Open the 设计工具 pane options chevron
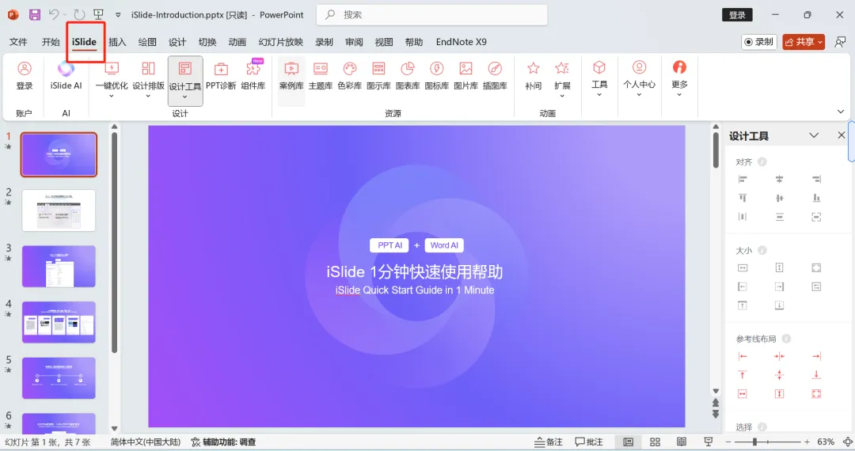The height and width of the screenshot is (451, 855). [814, 135]
